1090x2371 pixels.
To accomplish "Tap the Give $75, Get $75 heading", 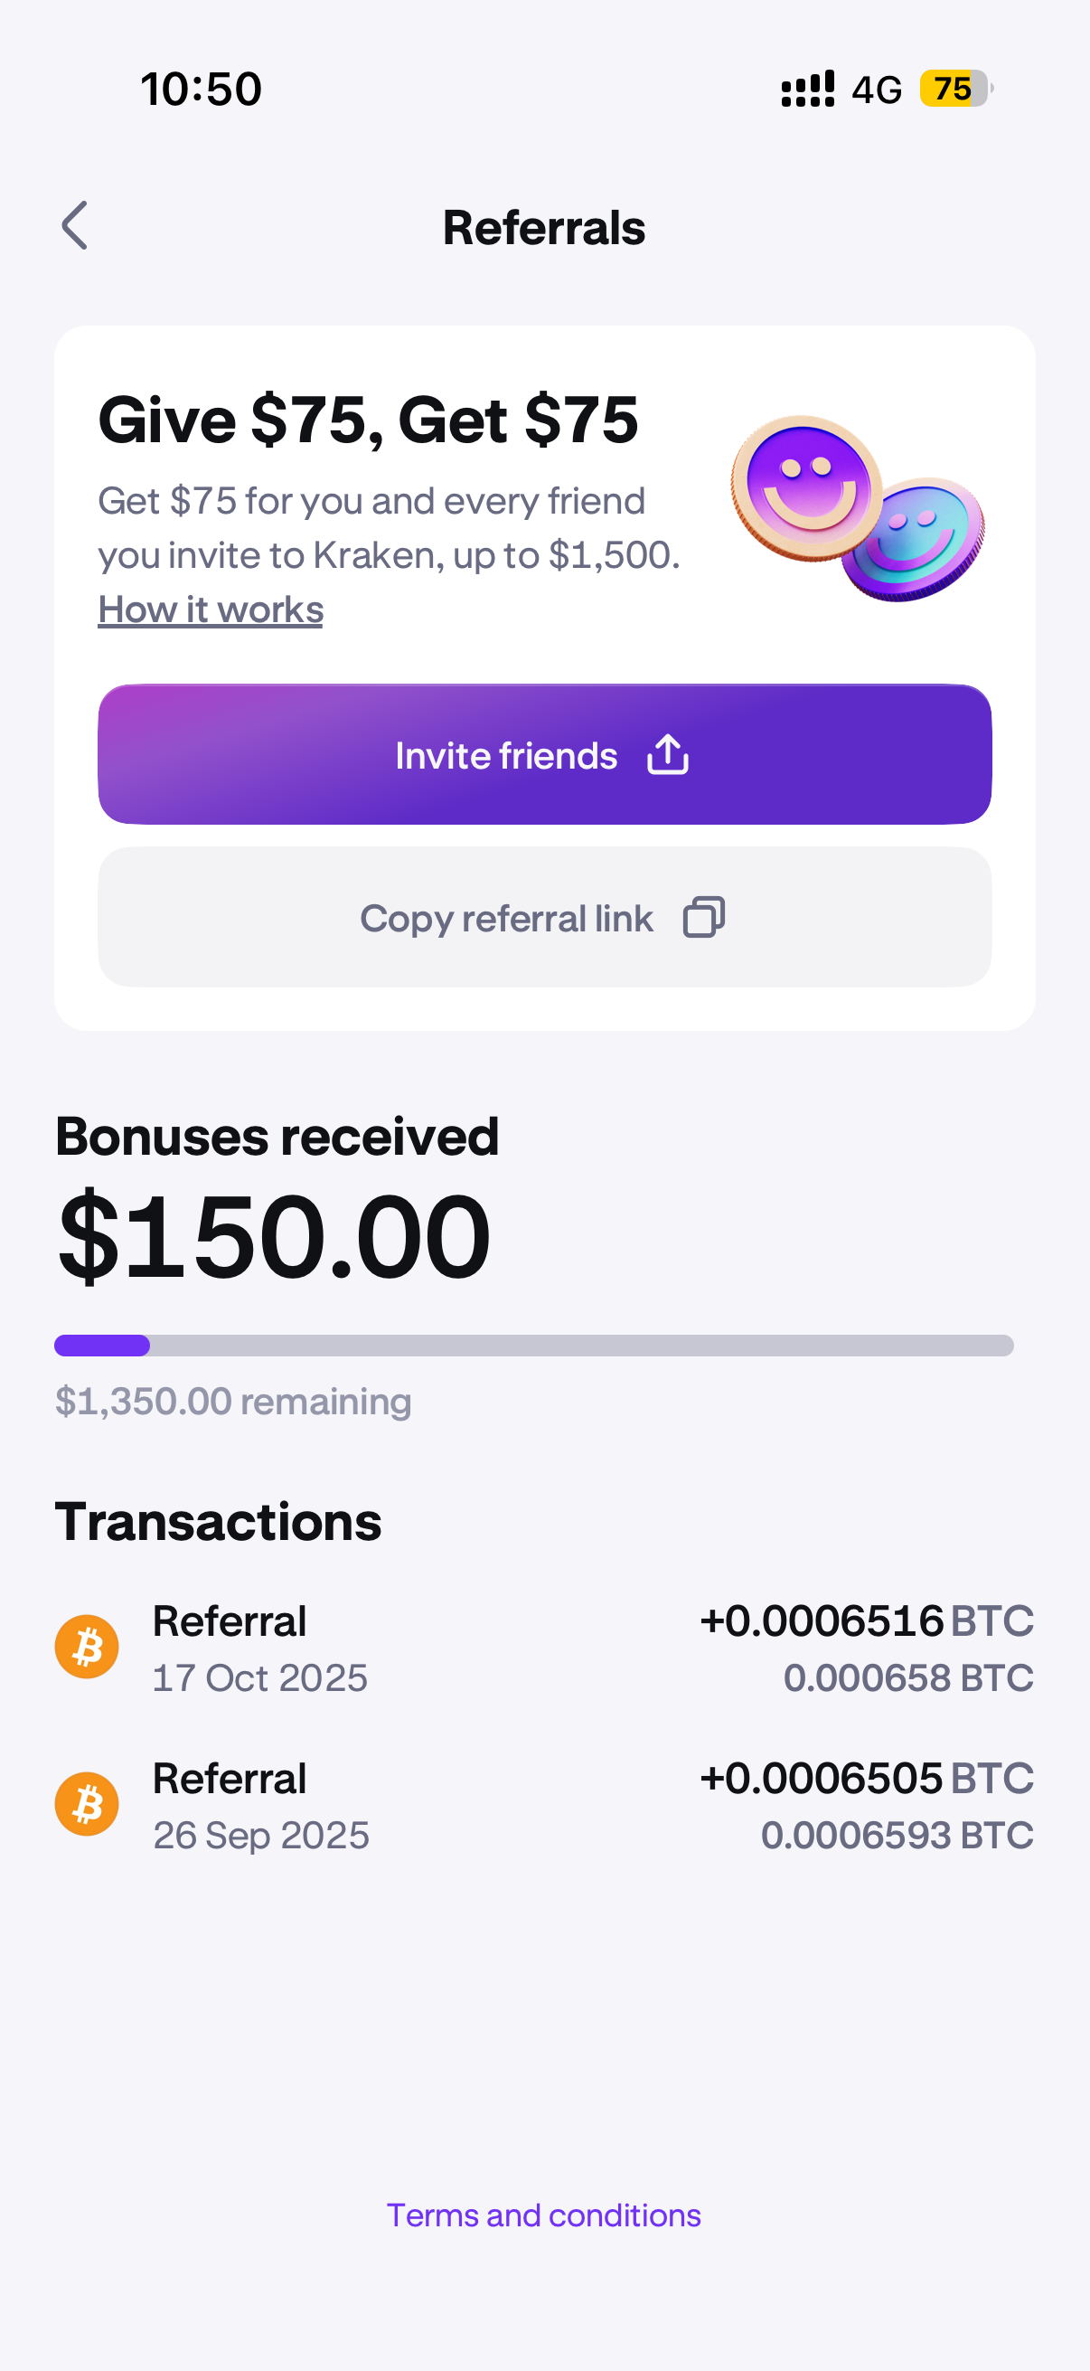I will [368, 420].
